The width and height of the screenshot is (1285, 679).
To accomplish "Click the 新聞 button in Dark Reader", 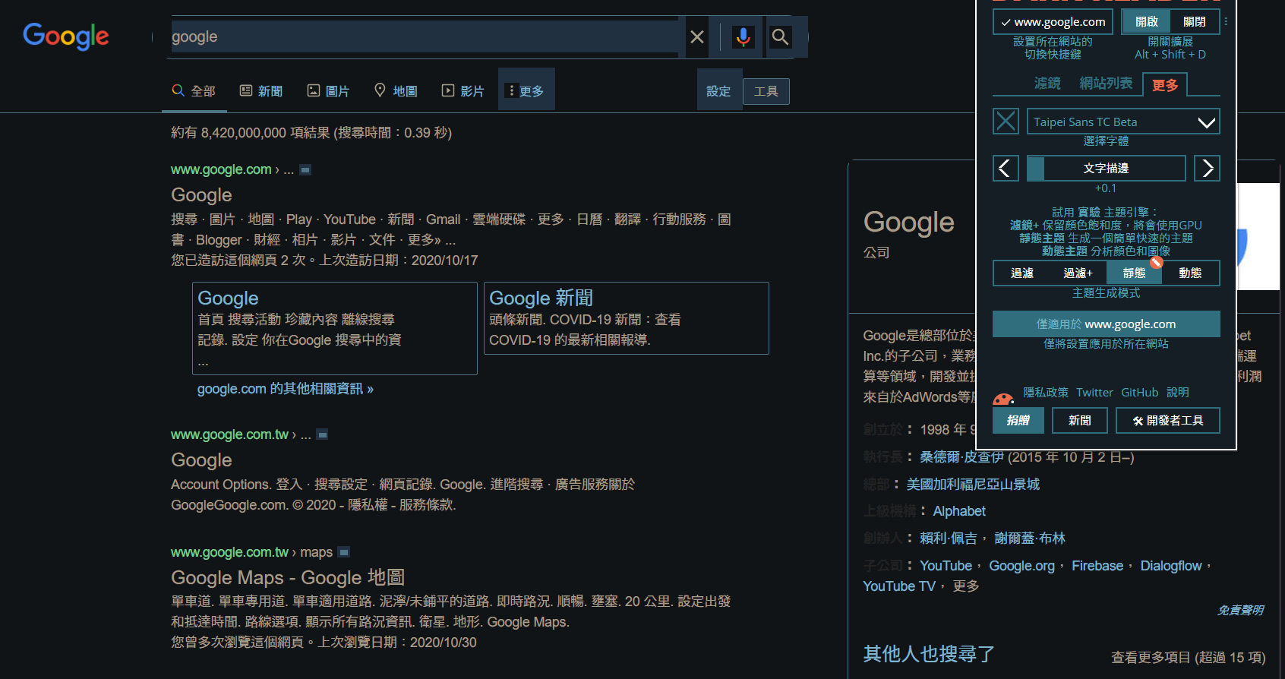I will (x=1079, y=420).
